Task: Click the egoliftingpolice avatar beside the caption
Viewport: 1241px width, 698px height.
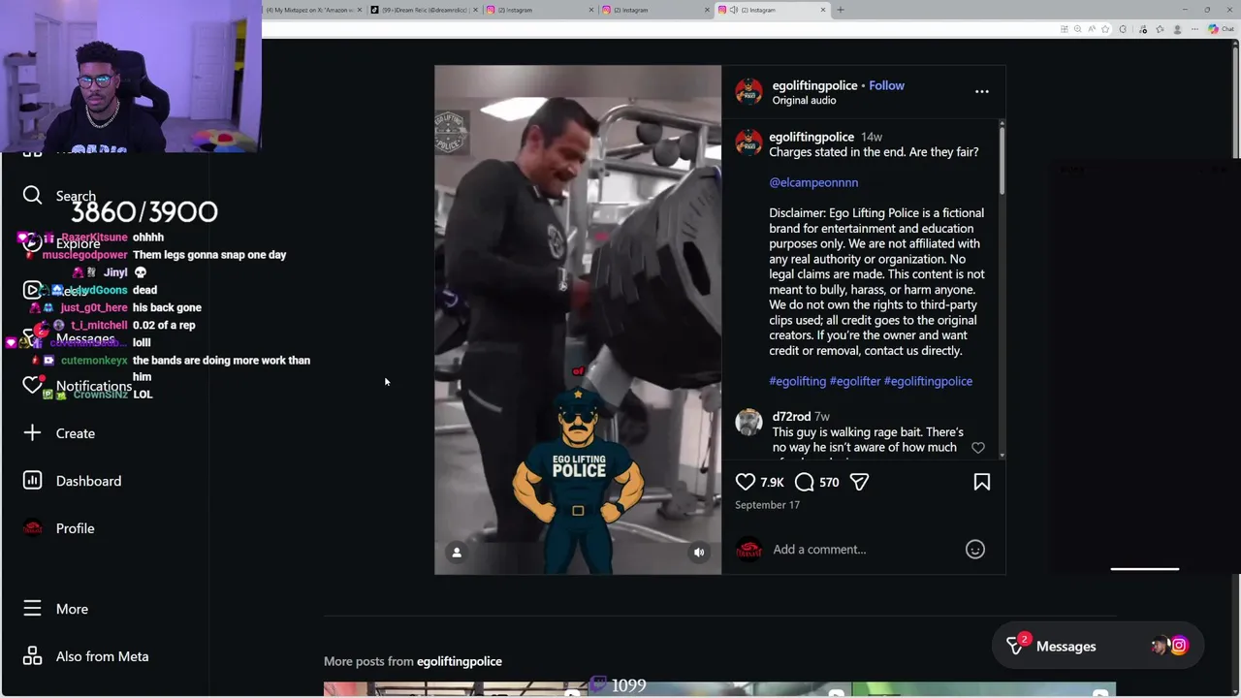Action: coord(748,143)
